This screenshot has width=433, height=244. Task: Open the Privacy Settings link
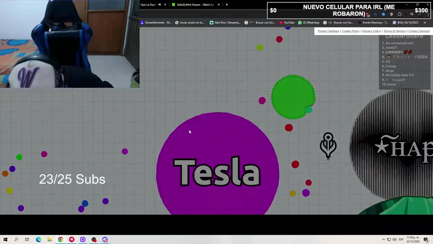(328, 31)
